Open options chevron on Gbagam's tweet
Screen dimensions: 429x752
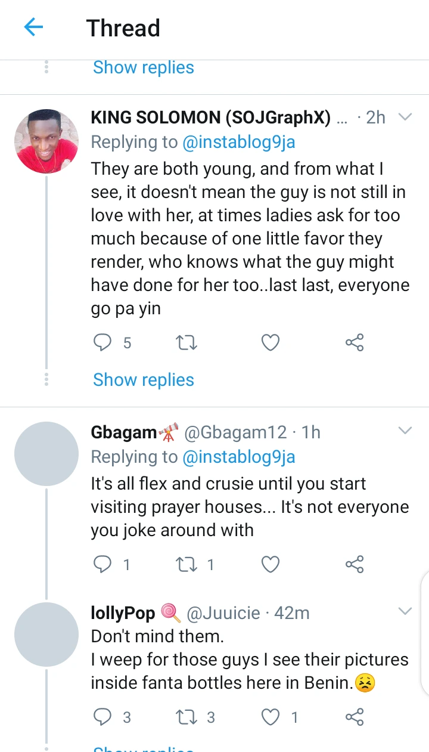tap(405, 431)
